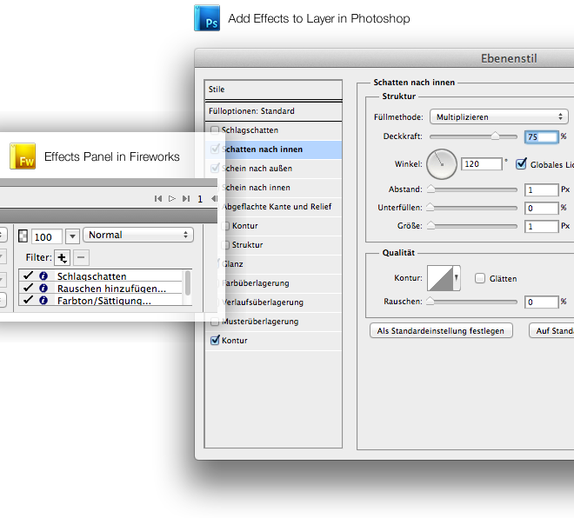This screenshot has height=518, width=574.
Task: Disable the Rauschen hinzufügen filter checkmark
Action: [28, 289]
